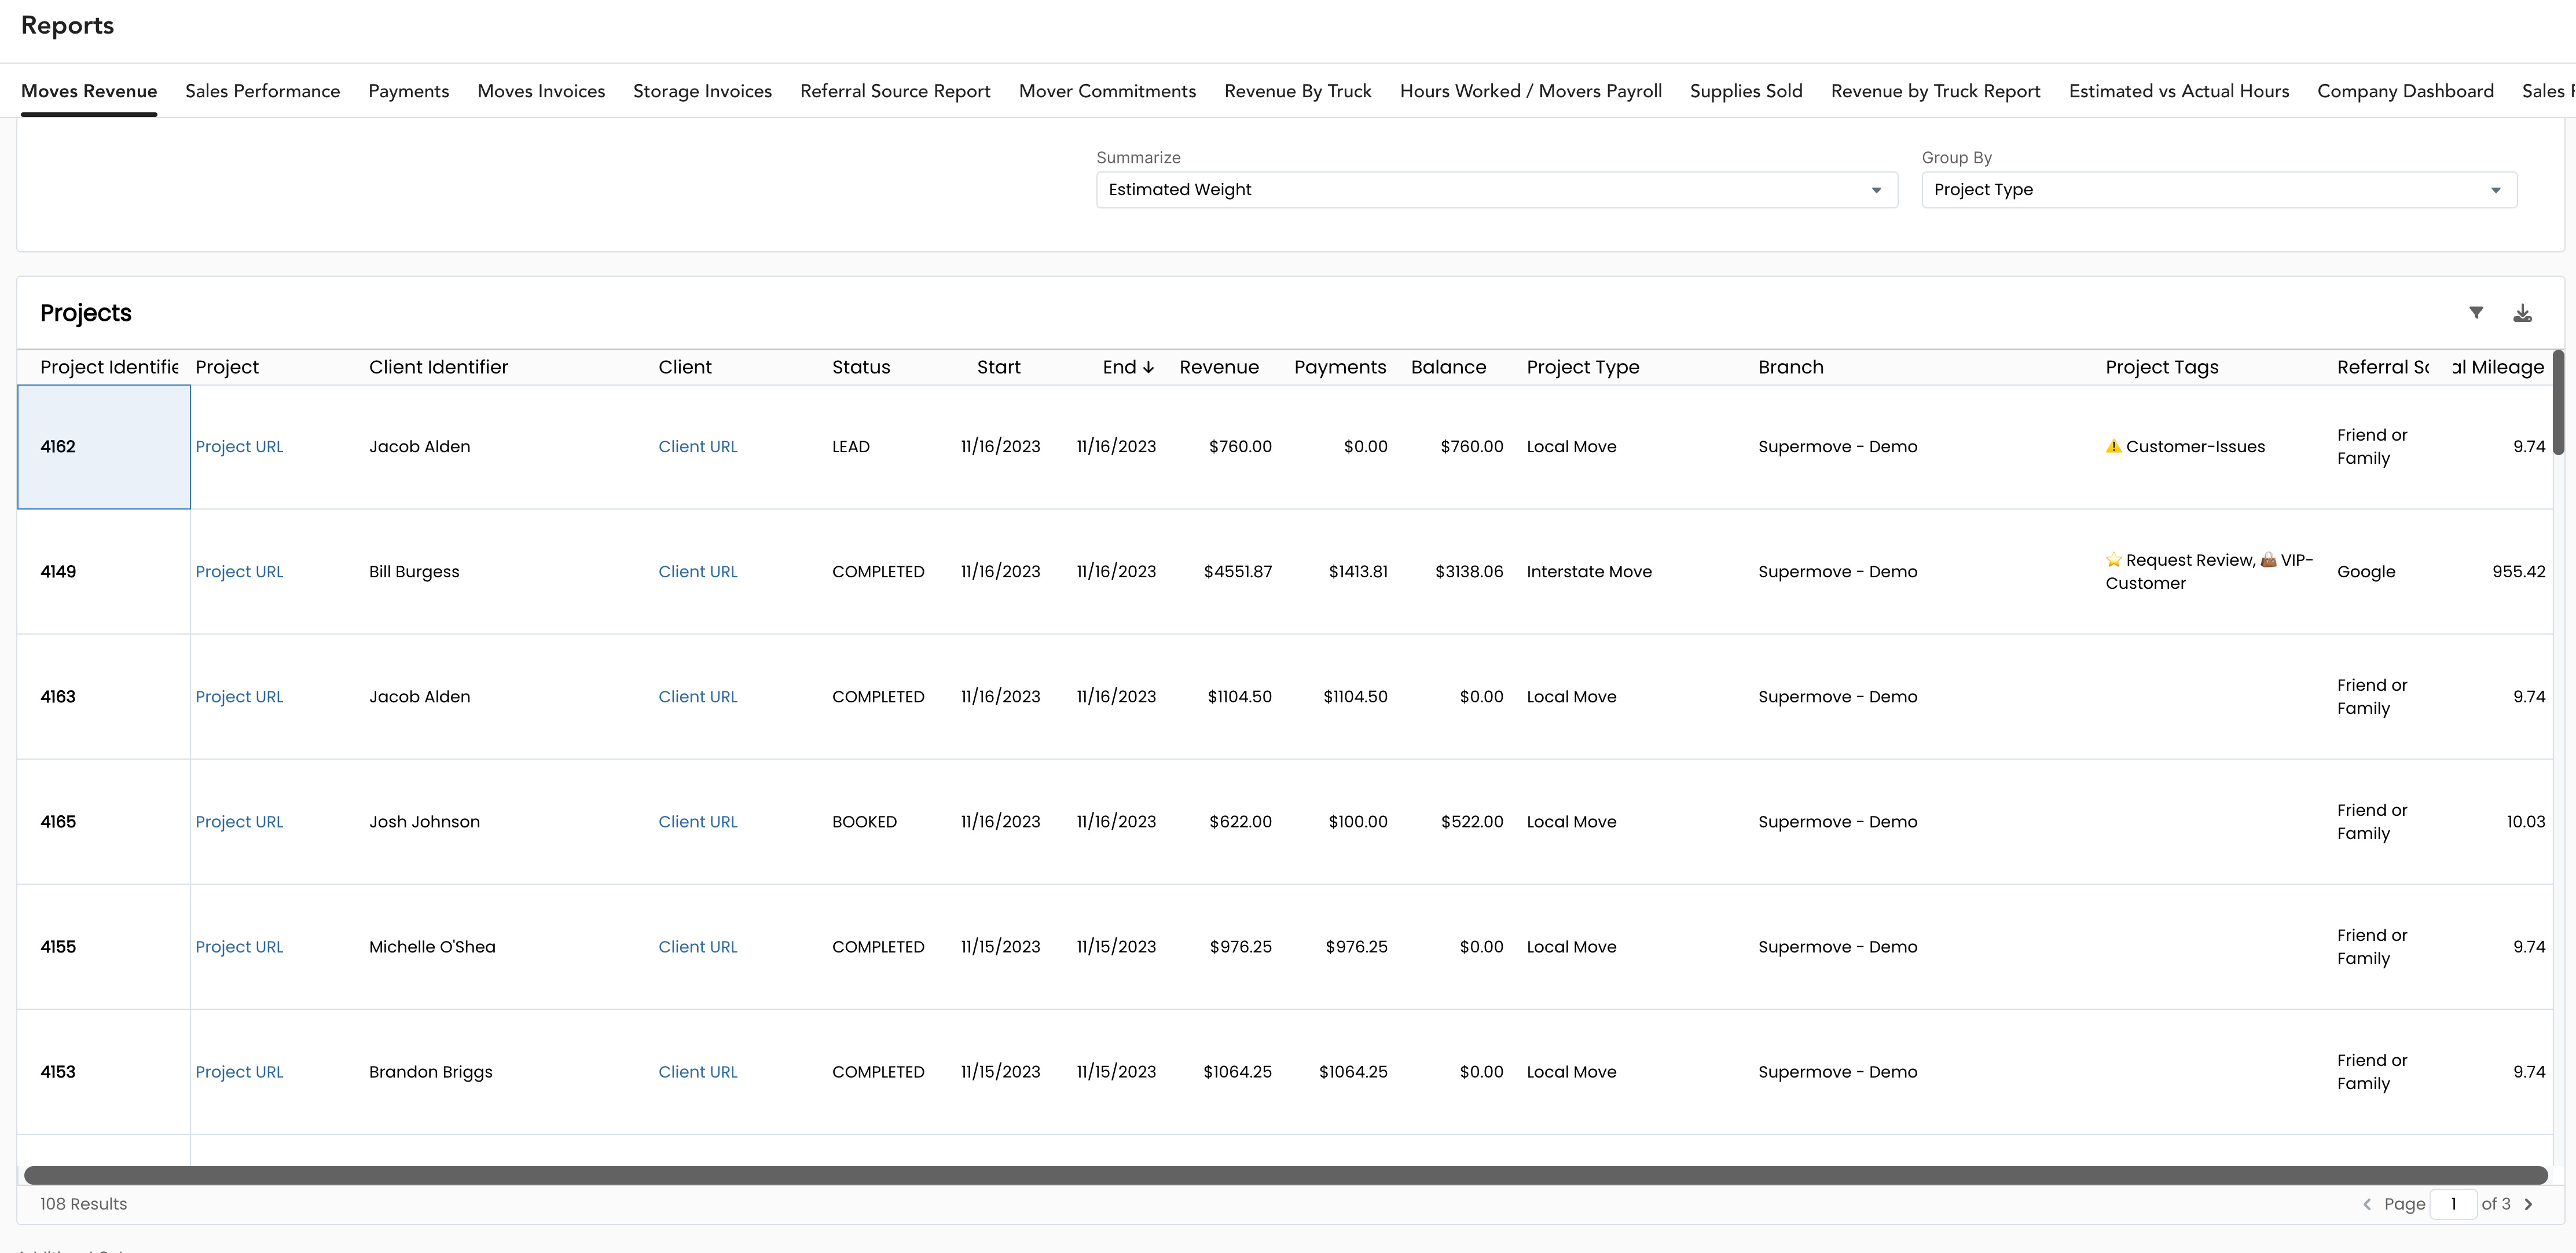2576x1253 pixels.
Task: Open Project URL for project 4155
Action: 239,947
